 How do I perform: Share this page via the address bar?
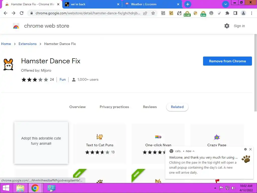[145, 13]
